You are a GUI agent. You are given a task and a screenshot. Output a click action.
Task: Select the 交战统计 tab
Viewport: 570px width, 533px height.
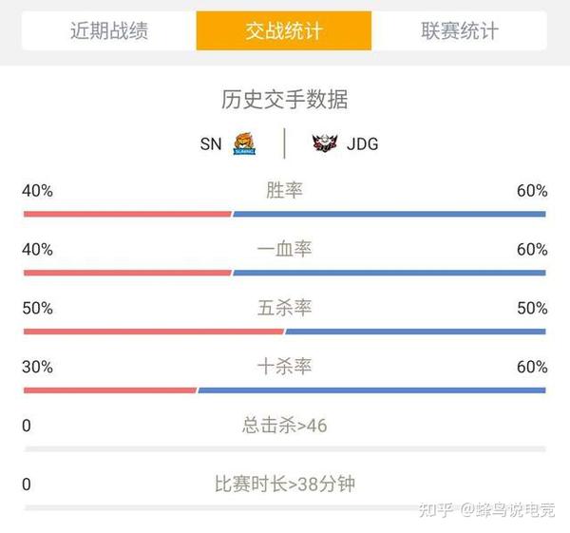pos(284,30)
